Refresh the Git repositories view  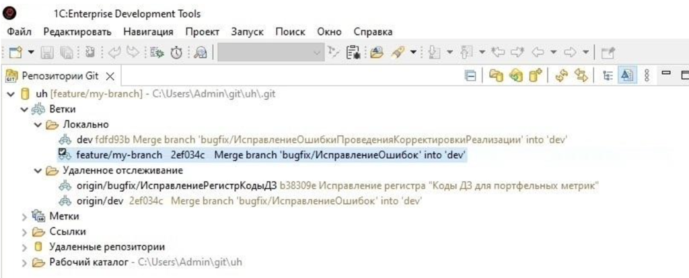[563, 75]
